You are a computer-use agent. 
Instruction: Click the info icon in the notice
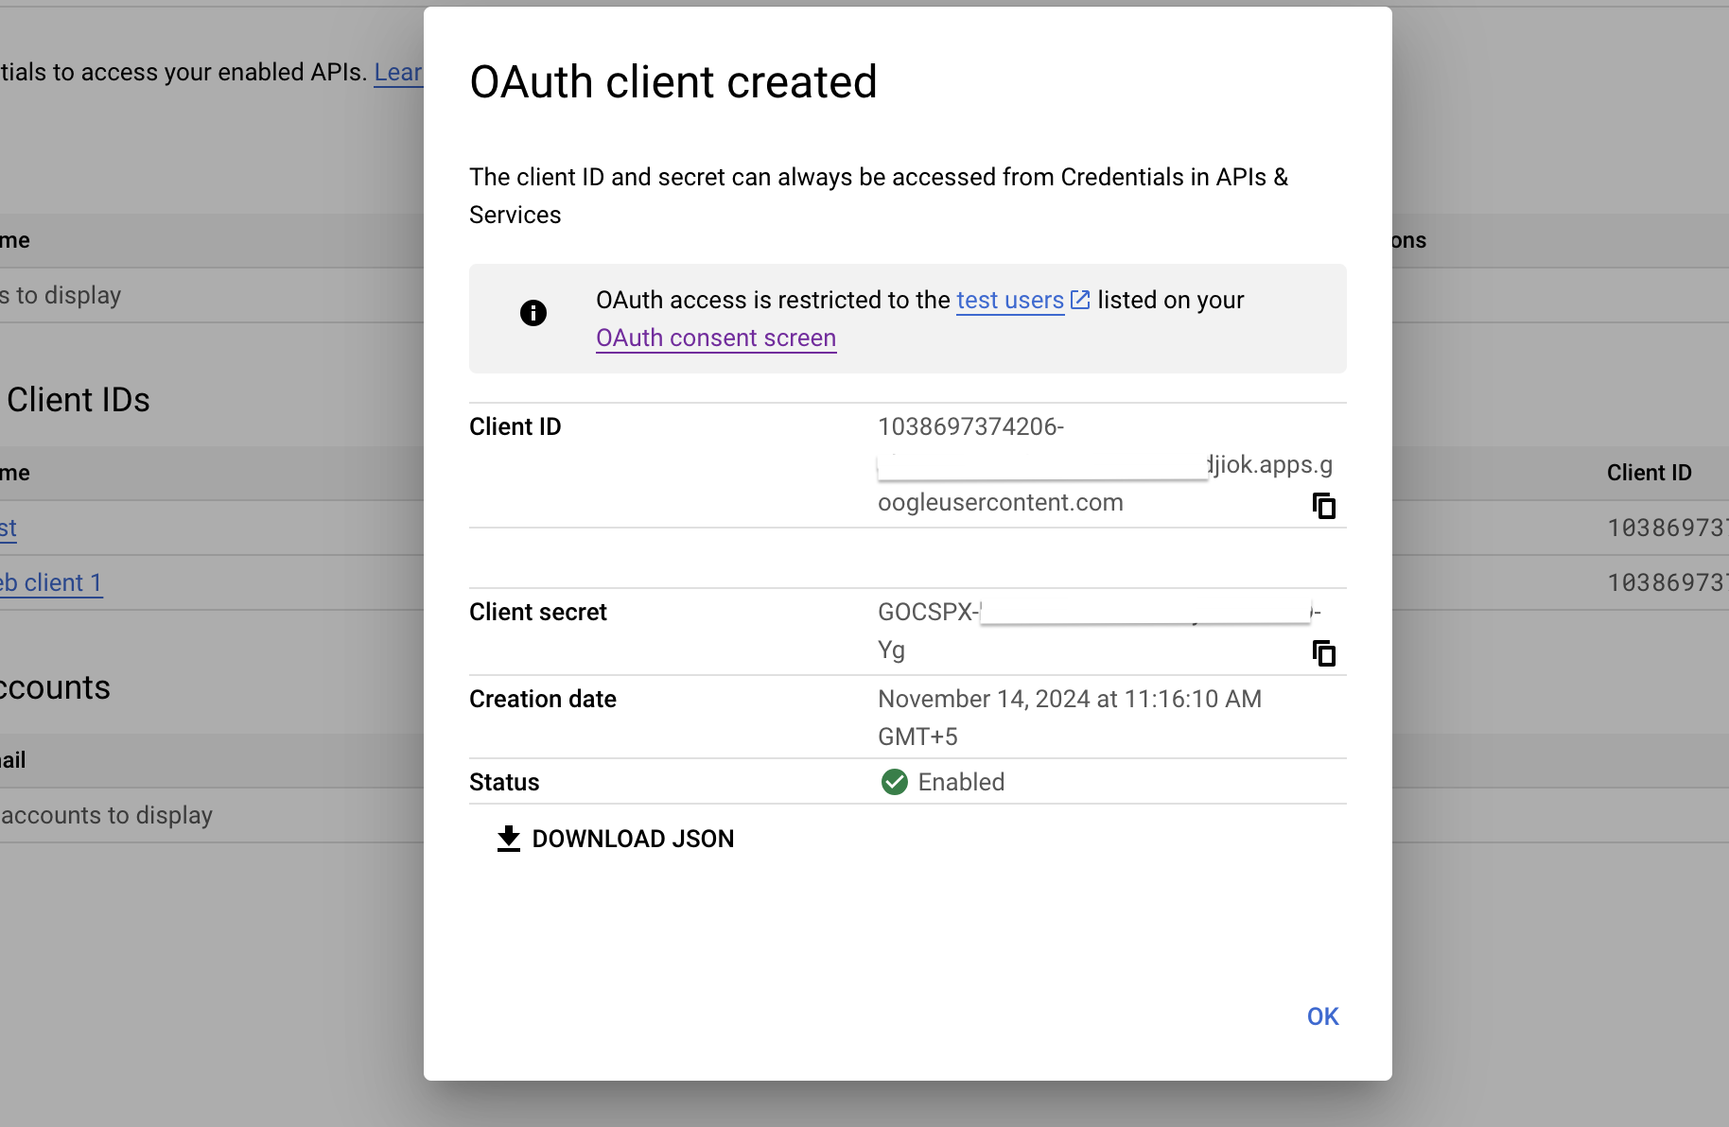point(533,313)
